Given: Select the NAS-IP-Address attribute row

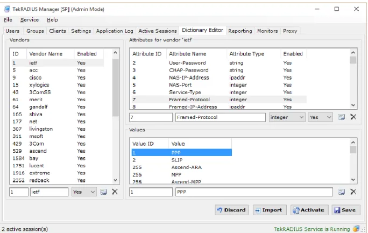Looking at the screenshot, I should point(219,77).
